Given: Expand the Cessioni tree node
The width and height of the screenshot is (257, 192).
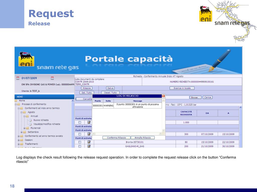Looking at the screenshot, I should 19,140.
